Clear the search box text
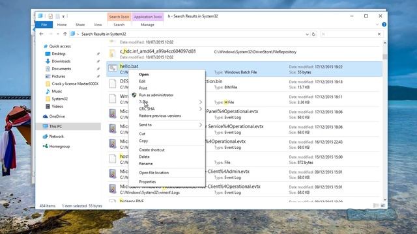The width and height of the screenshot is (417, 234). (x=379, y=34)
